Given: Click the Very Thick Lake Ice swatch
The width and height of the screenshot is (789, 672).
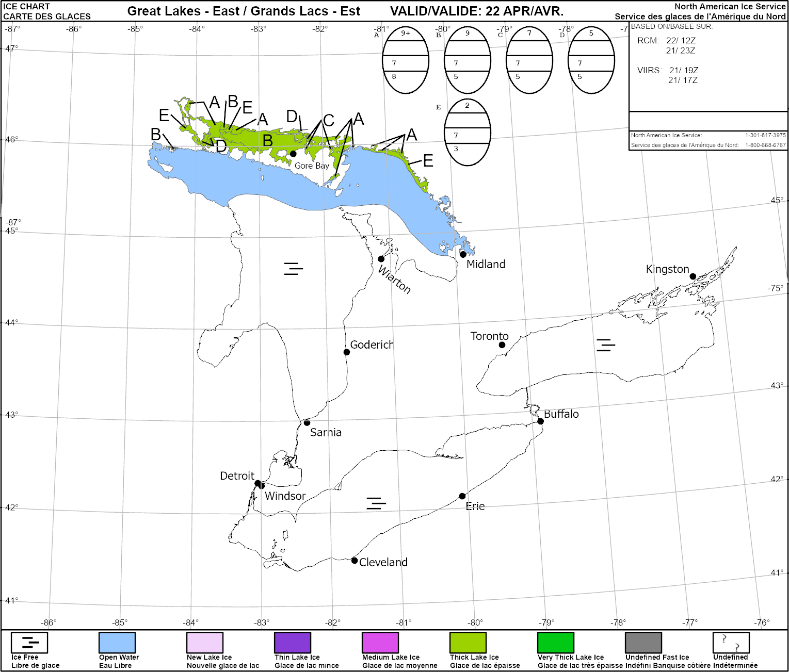Looking at the screenshot, I should click(x=556, y=643).
